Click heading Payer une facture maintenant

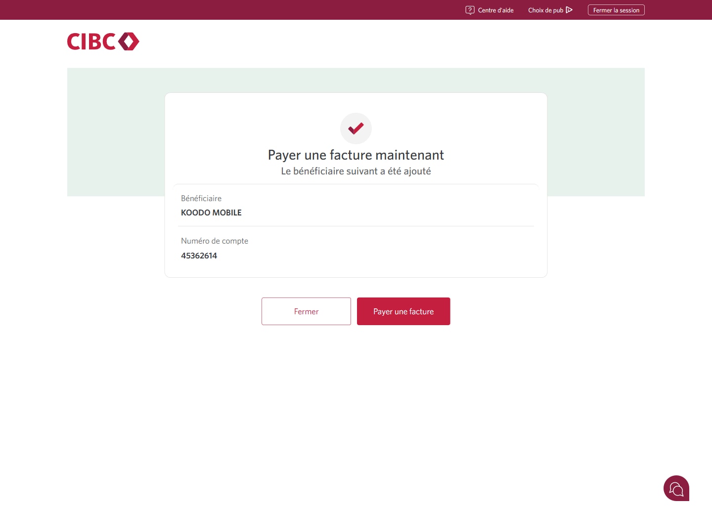click(356, 155)
